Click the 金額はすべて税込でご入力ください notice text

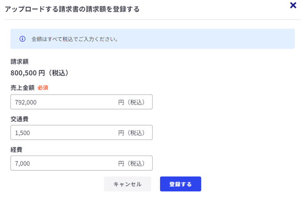[75, 39]
